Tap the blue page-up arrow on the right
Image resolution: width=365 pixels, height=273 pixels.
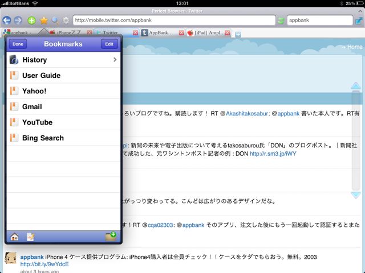click(356, 86)
